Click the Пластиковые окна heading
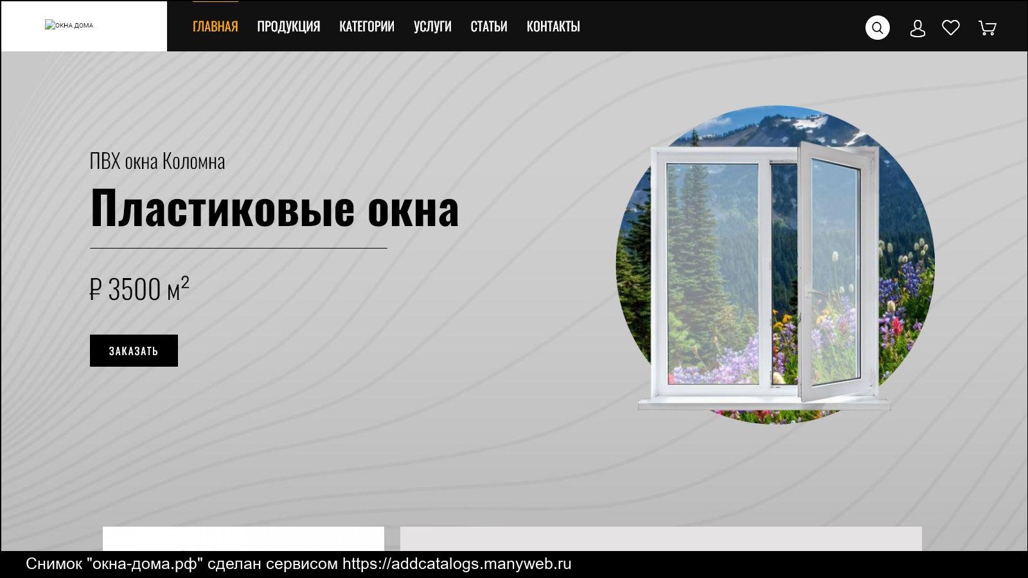 [x=274, y=208]
